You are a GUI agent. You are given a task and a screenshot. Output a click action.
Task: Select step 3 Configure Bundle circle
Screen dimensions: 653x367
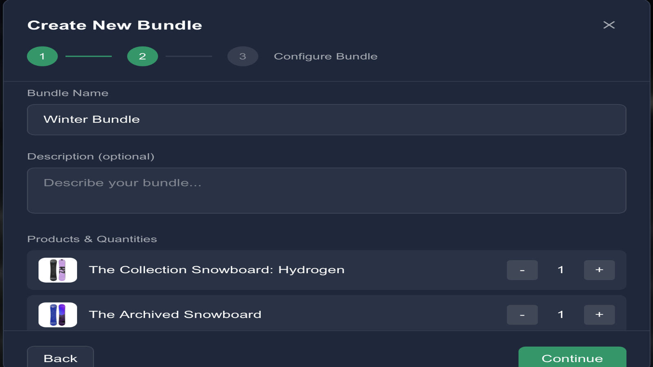click(x=242, y=56)
